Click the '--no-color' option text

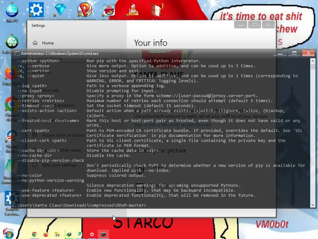tap(30, 176)
